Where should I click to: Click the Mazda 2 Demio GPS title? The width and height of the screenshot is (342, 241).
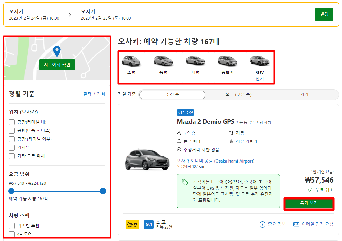(x=205, y=122)
